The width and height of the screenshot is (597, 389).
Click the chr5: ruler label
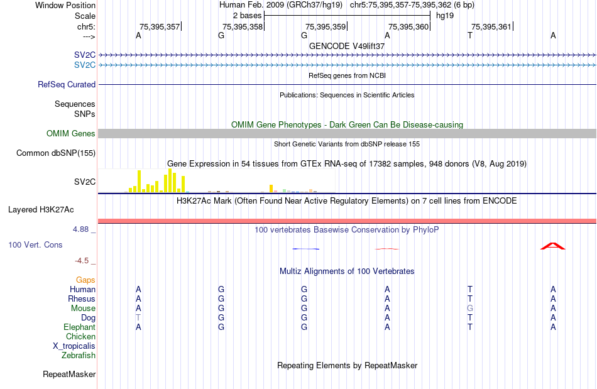(x=86, y=26)
